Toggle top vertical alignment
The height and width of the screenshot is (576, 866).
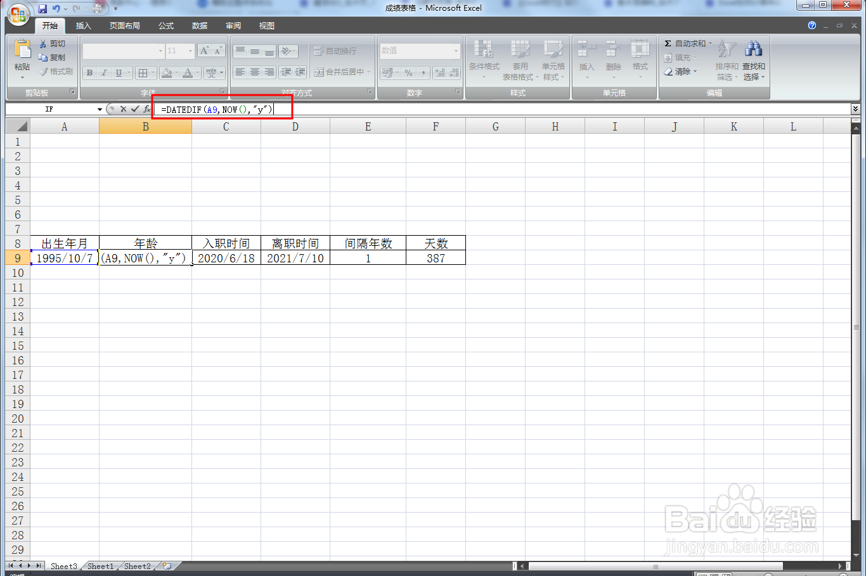tap(240, 51)
